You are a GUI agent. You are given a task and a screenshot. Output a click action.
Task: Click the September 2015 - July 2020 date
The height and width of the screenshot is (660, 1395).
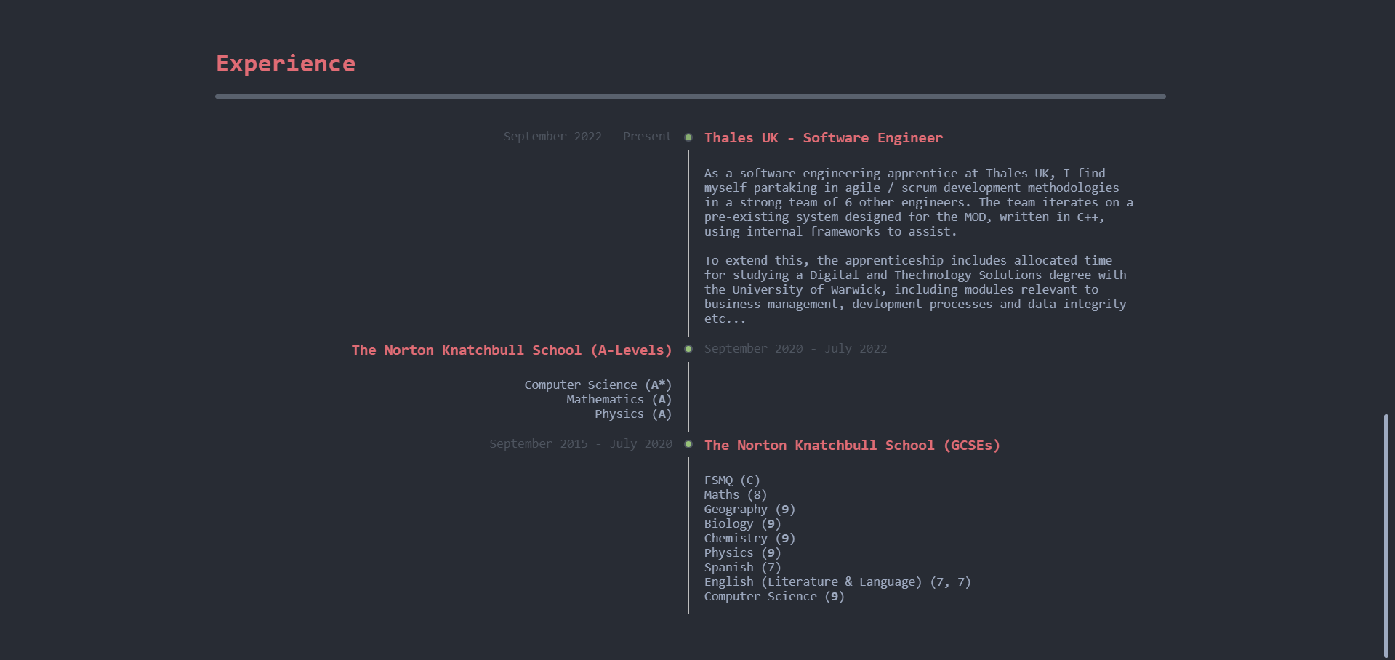(581, 444)
